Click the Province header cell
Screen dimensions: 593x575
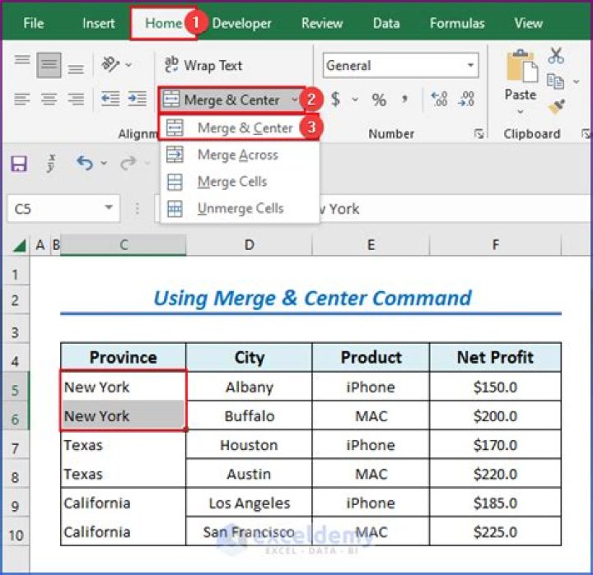coord(124,357)
